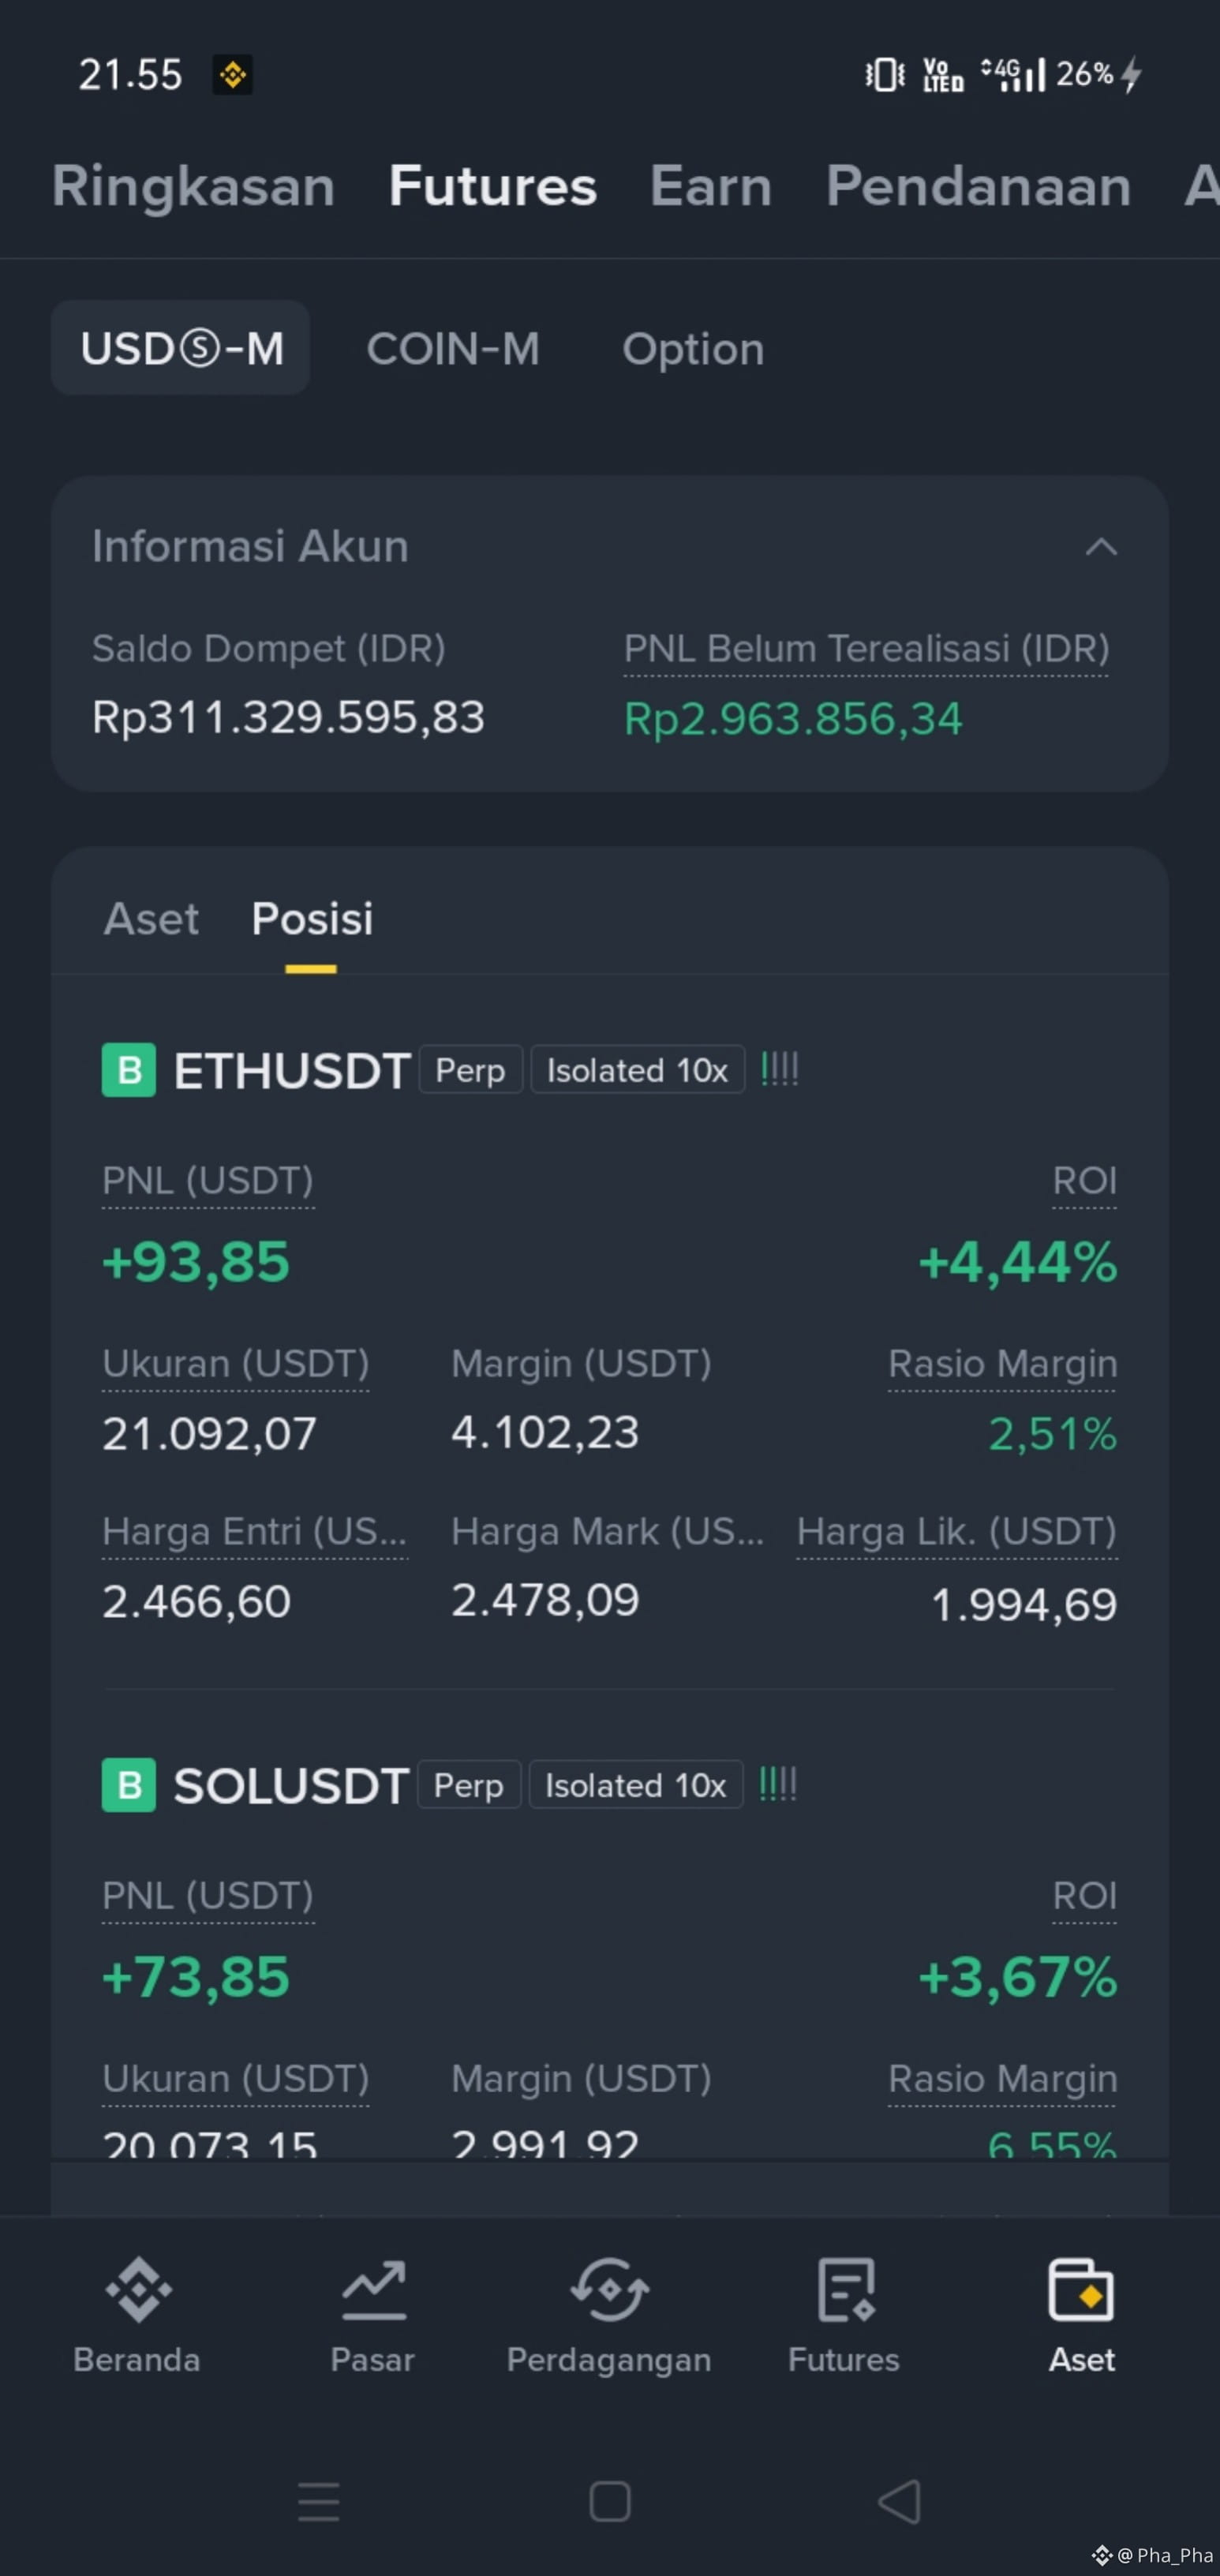The height and width of the screenshot is (2576, 1220).
Task: Tap the Android home square button
Action: coord(610,2502)
